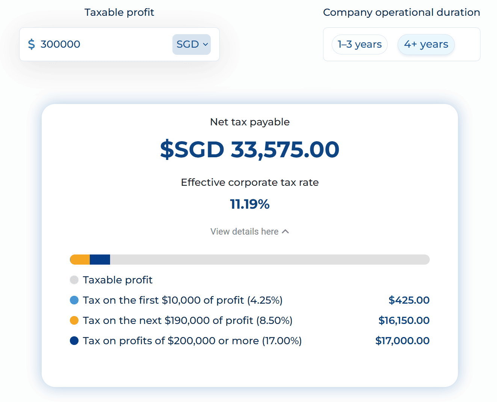Click the chevron on the SGD currency selector
Image resolution: width=497 pixels, height=402 pixels.
[205, 44]
